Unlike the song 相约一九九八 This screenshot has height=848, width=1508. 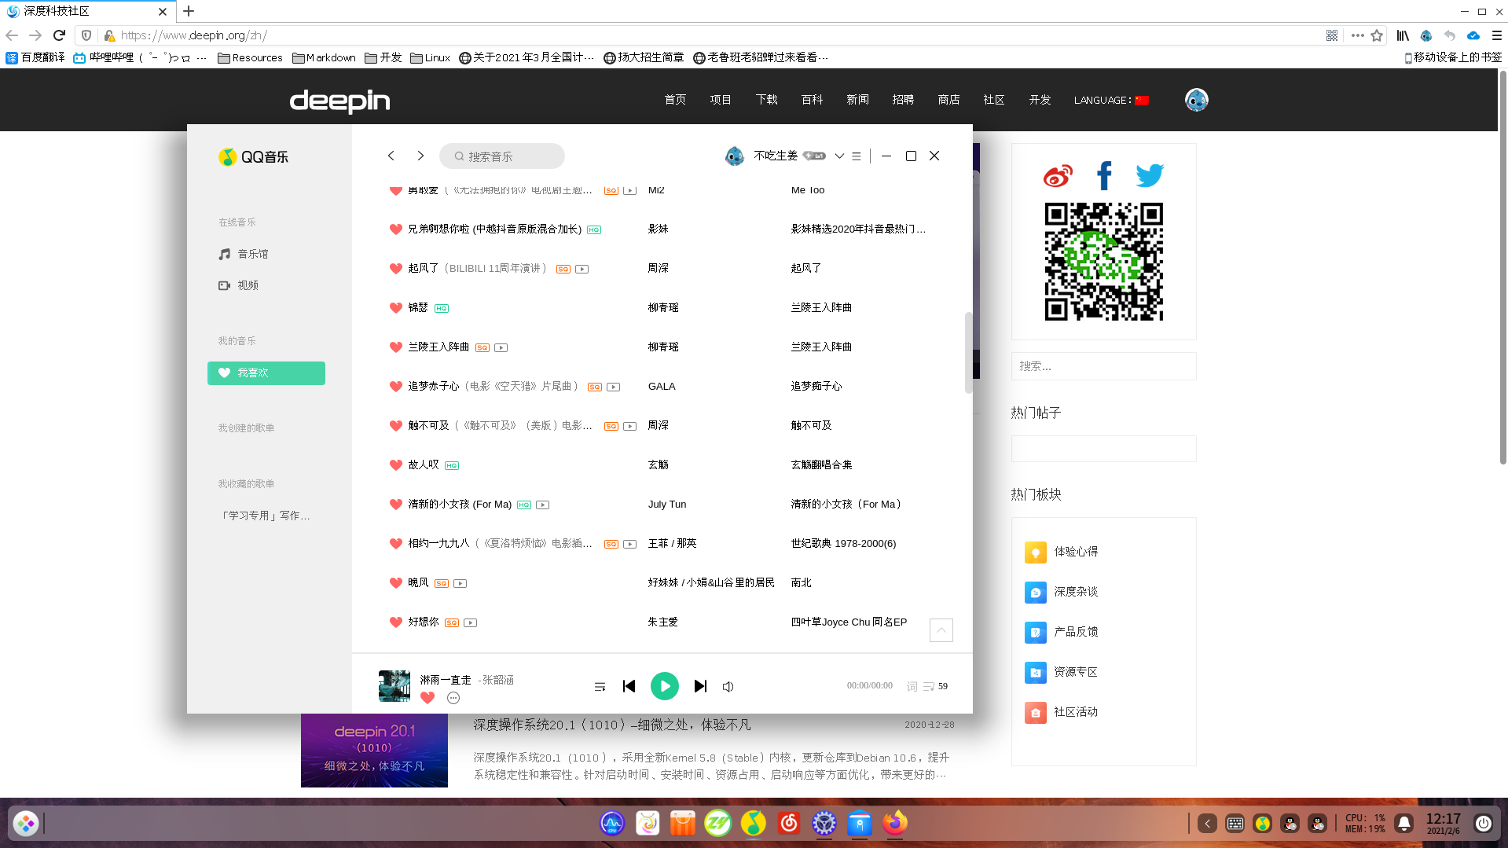[396, 543]
